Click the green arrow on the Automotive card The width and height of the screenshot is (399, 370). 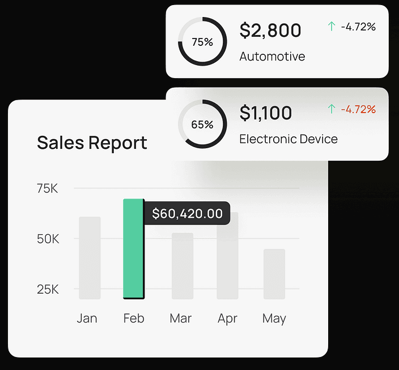coord(332,27)
